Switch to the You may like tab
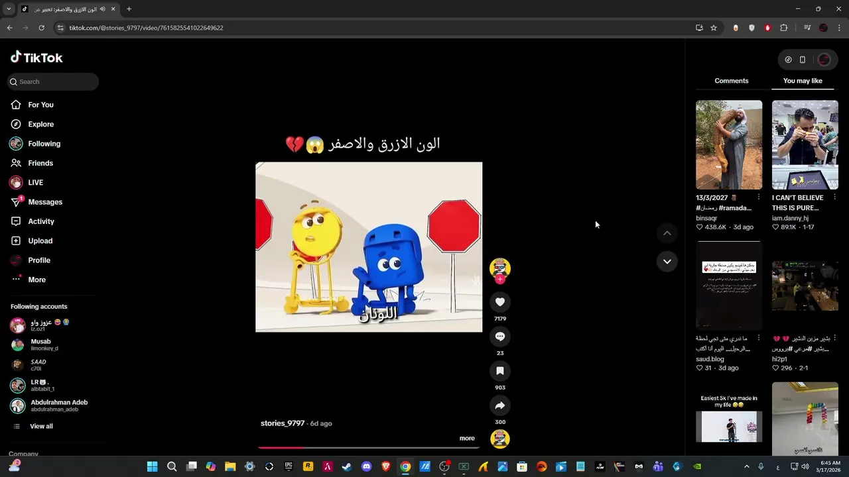The width and height of the screenshot is (849, 477). click(803, 81)
